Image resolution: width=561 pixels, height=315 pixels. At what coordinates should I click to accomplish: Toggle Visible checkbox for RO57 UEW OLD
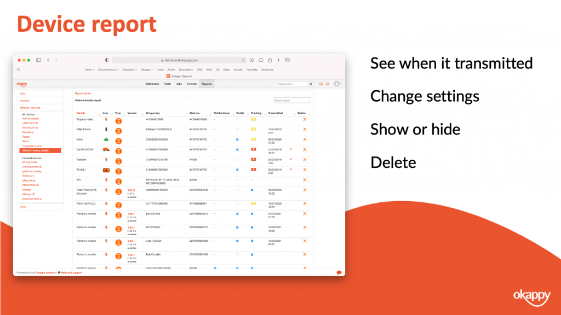(237, 203)
